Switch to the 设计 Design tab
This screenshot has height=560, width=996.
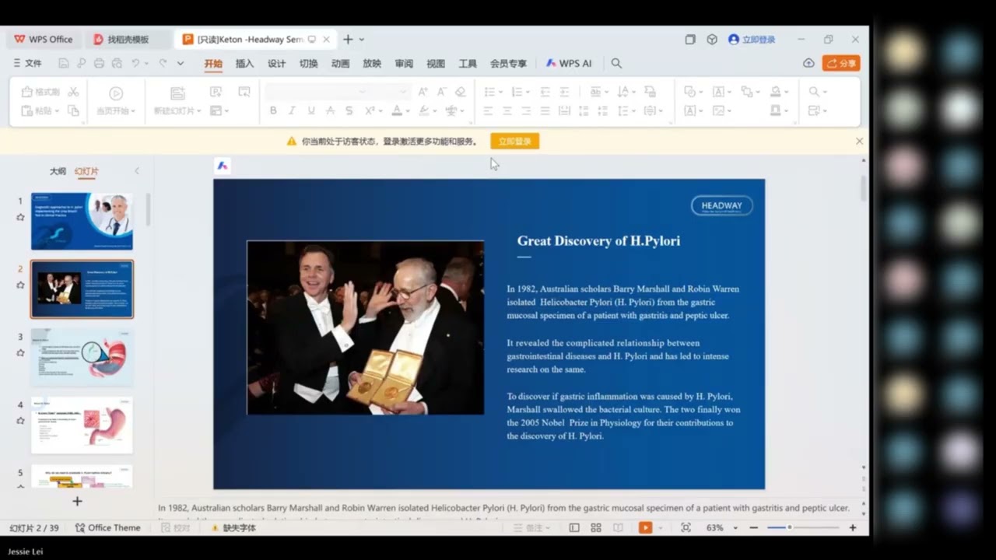(x=276, y=63)
